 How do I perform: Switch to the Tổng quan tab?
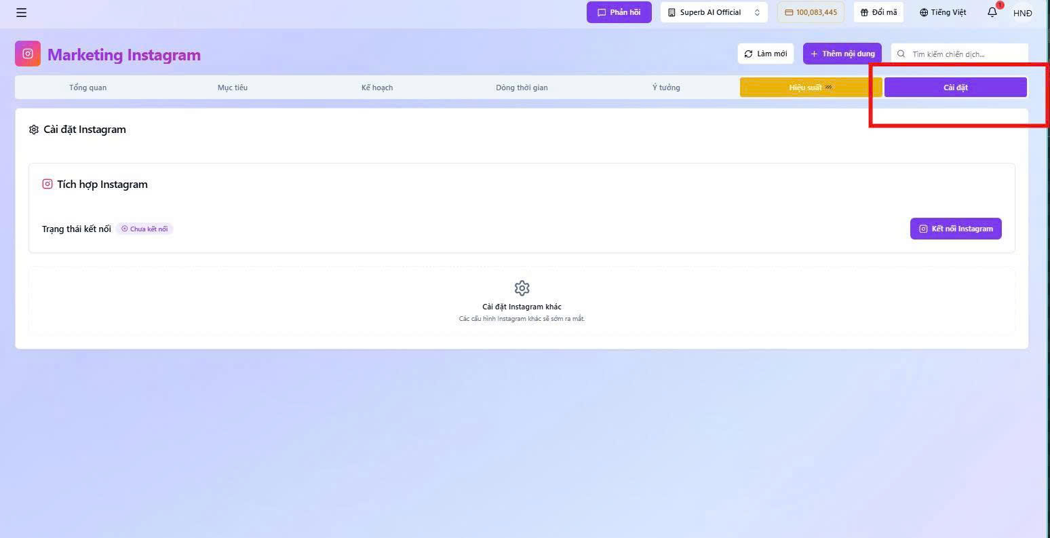tap(87, 88)
